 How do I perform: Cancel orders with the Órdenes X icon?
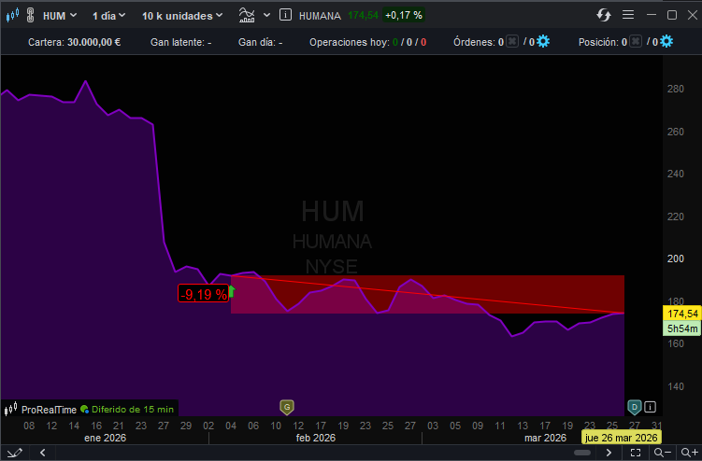pyautogui.click(x=512, y=42)
